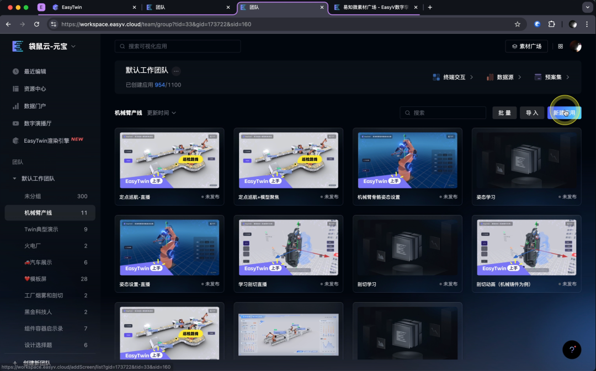Click the 数据源 icon
The height and width of the screenshot is (371, 596).
click(490, 77)
